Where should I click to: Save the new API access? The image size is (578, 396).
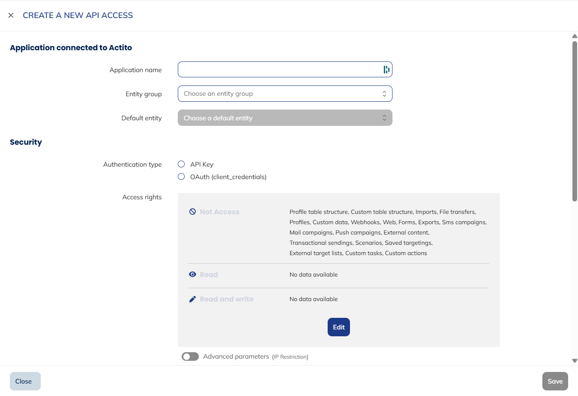coord(555,381)
